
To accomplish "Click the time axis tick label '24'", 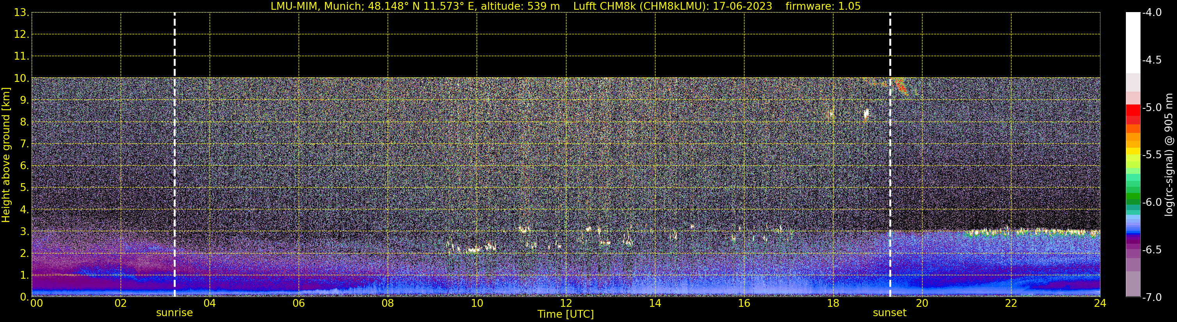I will [1100, 303].
